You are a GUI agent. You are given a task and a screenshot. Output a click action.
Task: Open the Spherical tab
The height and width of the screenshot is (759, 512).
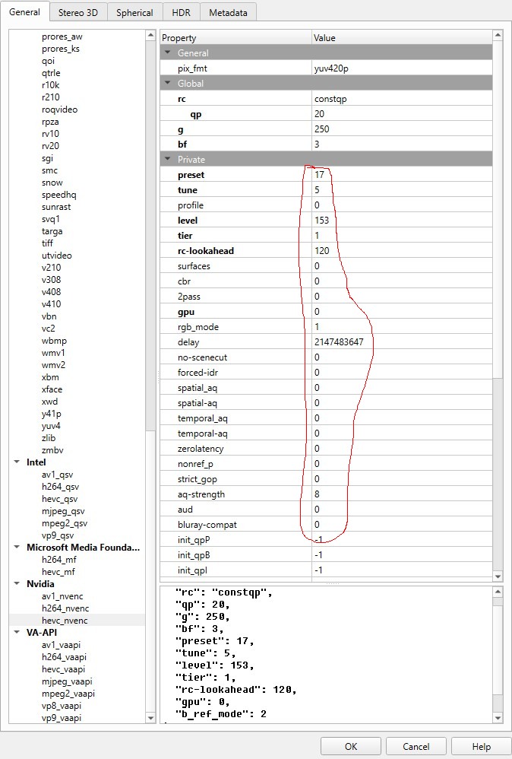pyautogui.click(x=134, y=12)
